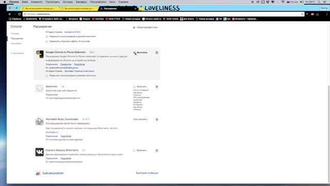Enable the Скачать Музыку ВКонтакте extension
Screen dimensions: 330x186
click(x=134, y=150)
